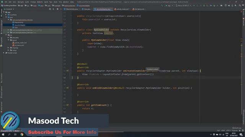
Task: Open the Resource Manager side tab
Action: coord(2,27)
